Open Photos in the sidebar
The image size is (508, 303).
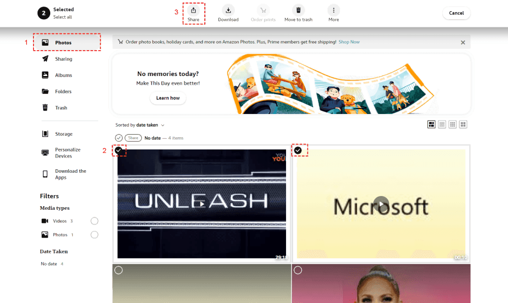tap(67, 43)
